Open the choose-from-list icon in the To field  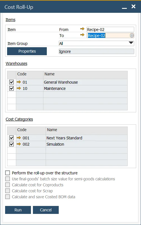pyautogui.click(x=132, y=36)
